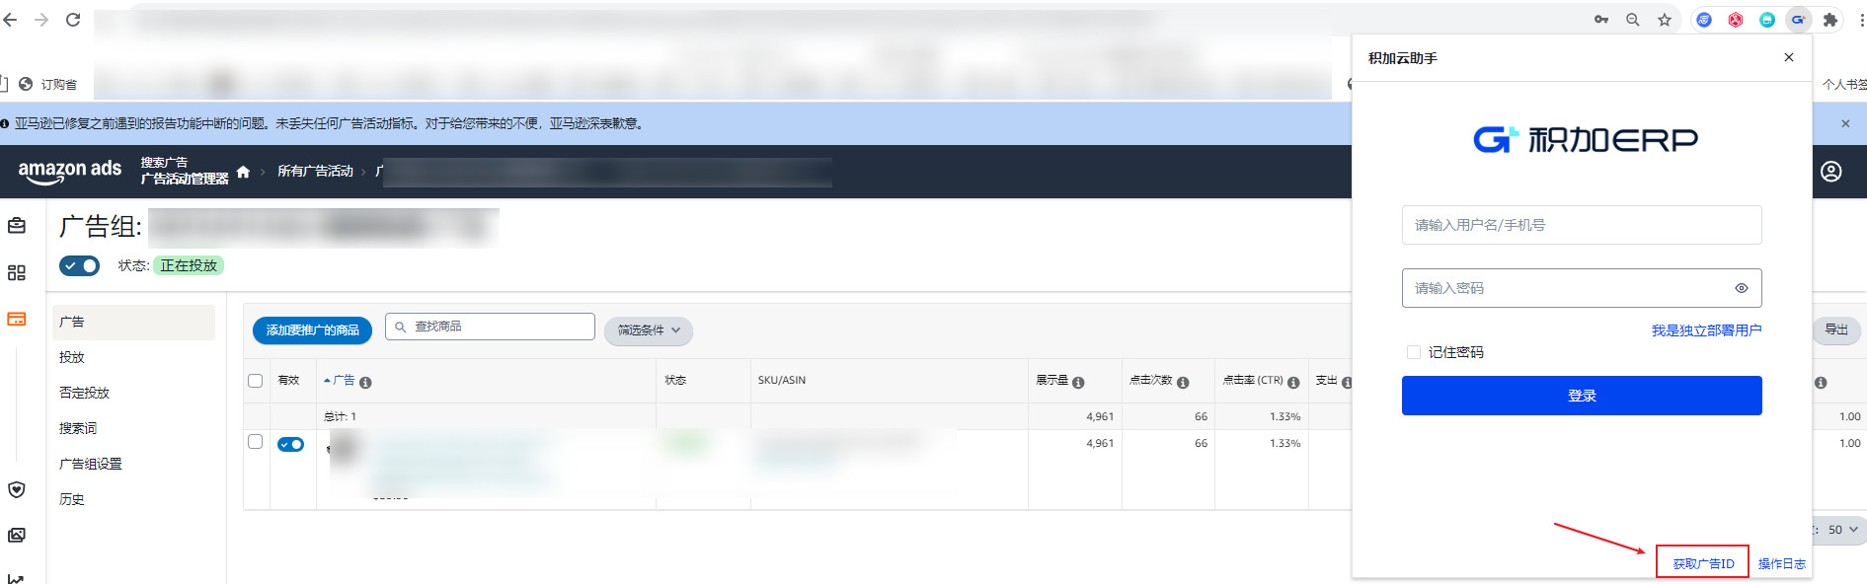Click the 搜索广告 广告活动管理器 header label

[184, 171]
